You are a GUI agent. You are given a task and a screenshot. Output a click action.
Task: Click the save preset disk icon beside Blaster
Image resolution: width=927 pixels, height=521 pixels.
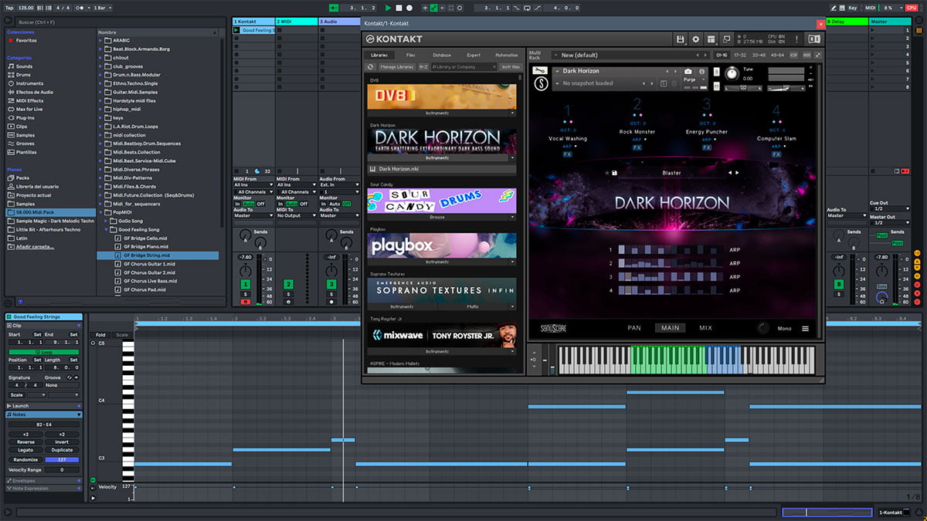[614, 173]
